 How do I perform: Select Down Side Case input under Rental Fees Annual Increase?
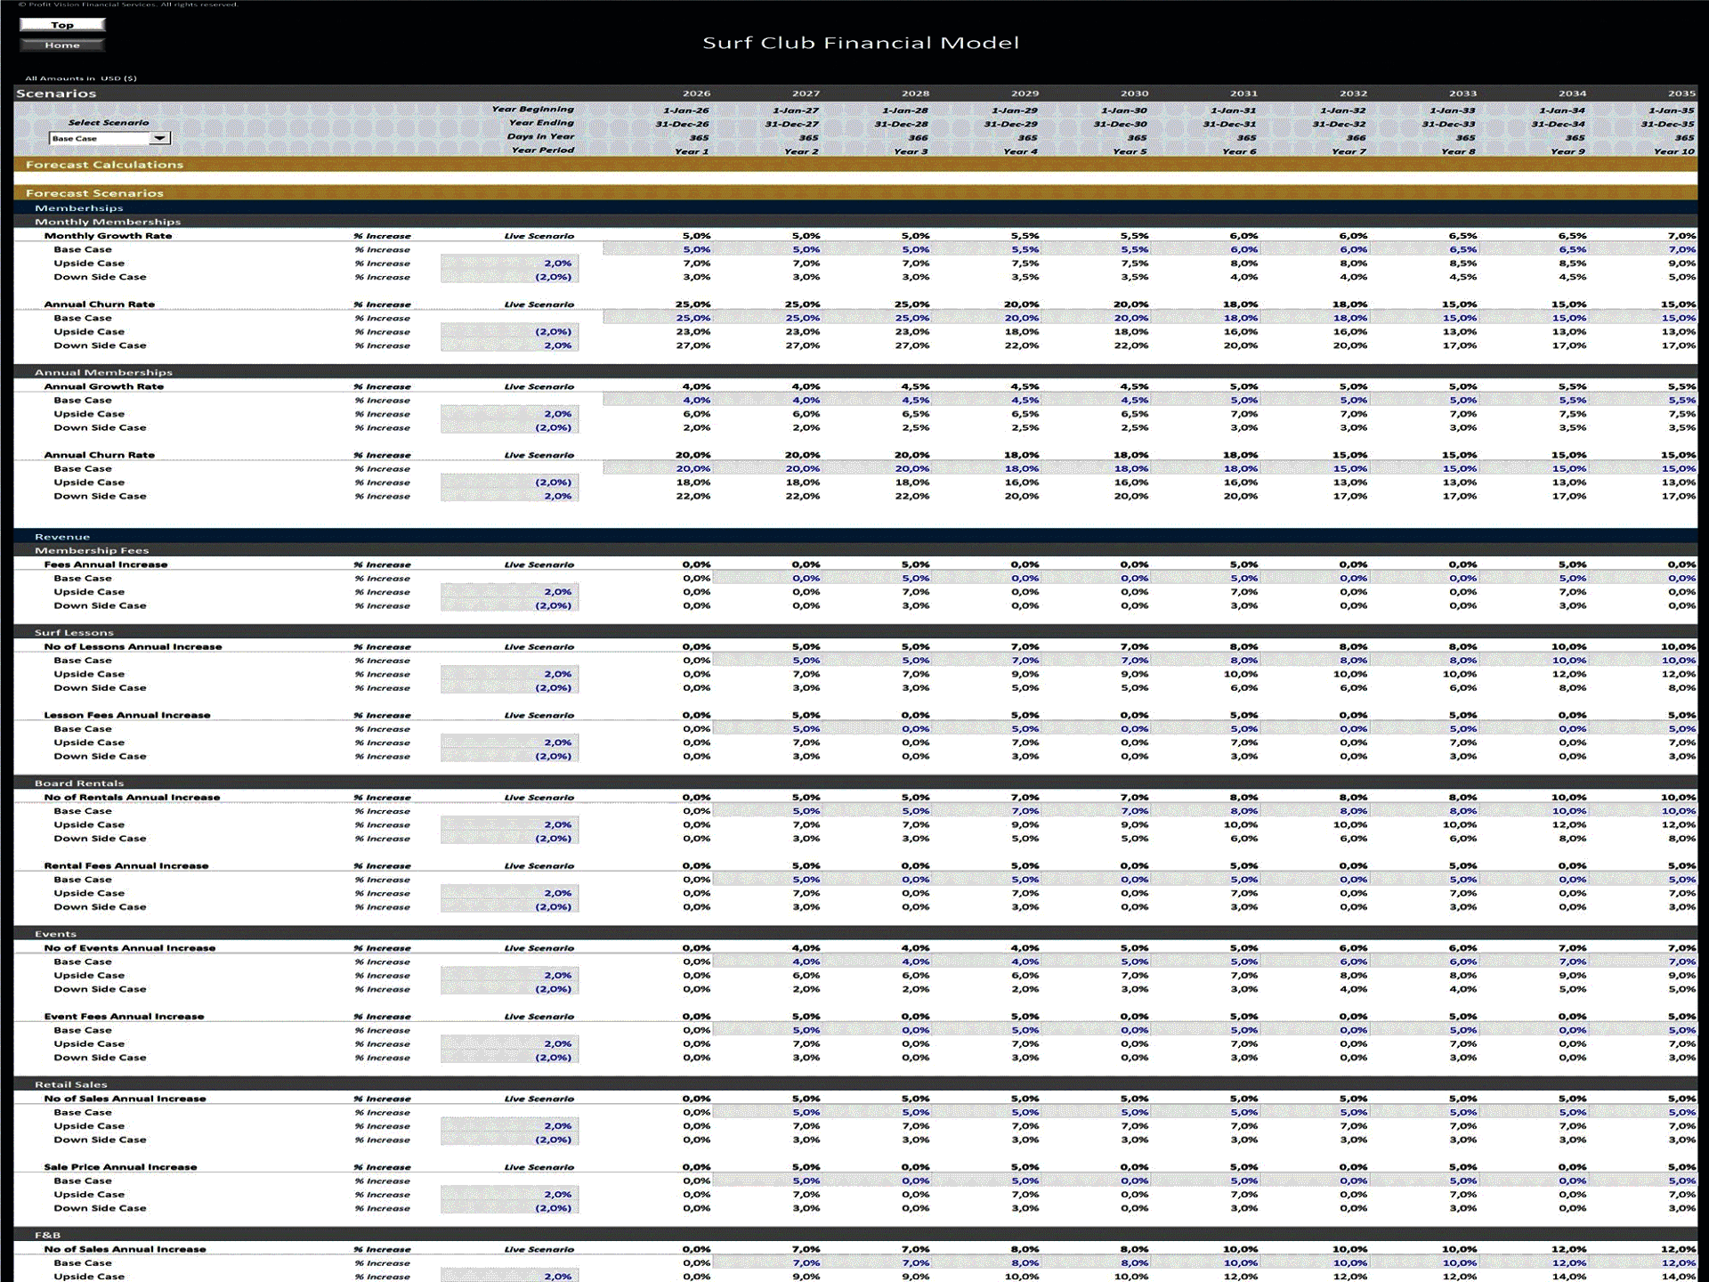[509, 907]
